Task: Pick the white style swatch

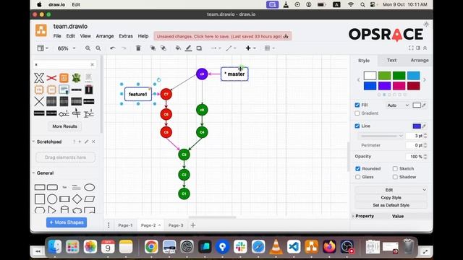Action: tap(370, 76)
